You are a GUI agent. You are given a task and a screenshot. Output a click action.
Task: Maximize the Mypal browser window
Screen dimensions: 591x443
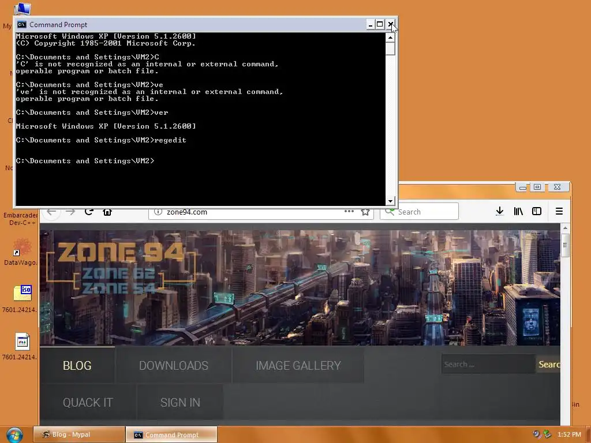[x=537, y=187]
